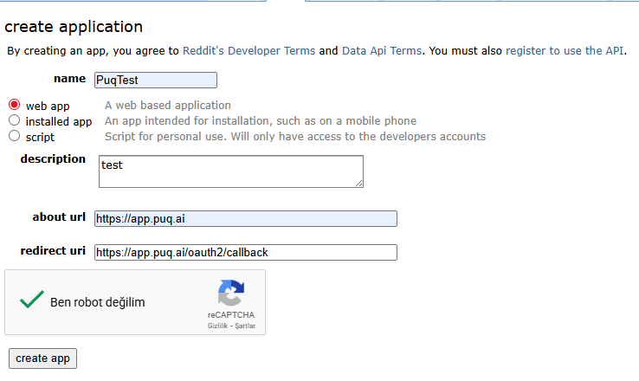639x381 pixels.
Task: Click the reCAPTCHA logo icon
Action: coord(230,294)
